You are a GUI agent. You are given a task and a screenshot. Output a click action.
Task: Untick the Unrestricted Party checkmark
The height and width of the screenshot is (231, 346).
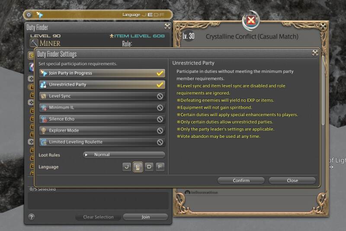click(160, 85)
